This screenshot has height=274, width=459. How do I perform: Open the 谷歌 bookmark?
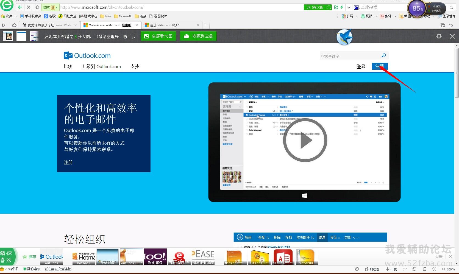coord(50,16)
